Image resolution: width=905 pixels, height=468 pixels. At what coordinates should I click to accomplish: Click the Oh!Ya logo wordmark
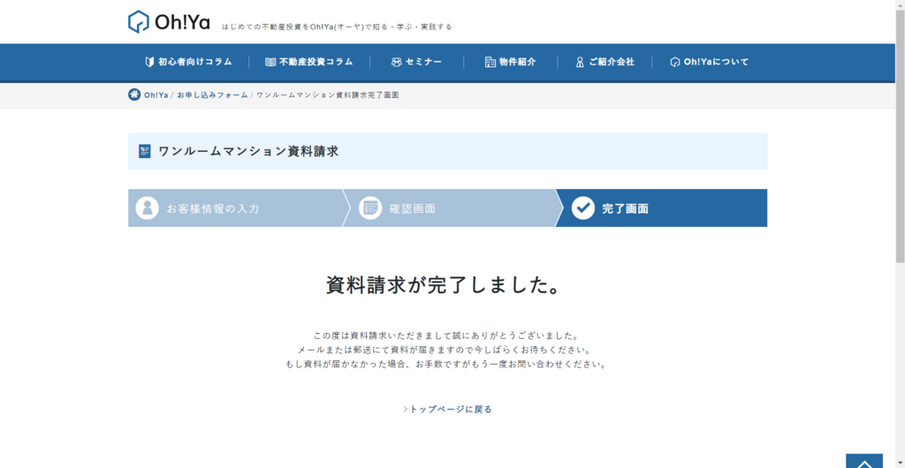click(182, 22)
